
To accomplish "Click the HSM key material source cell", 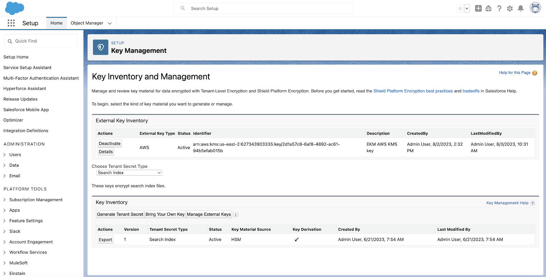I will click(x=236, y=240).
